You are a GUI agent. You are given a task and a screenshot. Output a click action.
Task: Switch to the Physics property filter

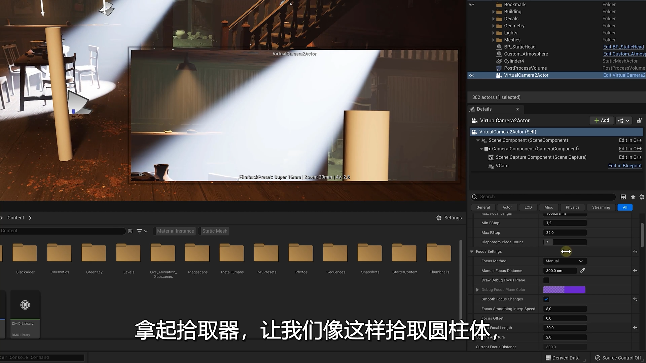point(572,207)
